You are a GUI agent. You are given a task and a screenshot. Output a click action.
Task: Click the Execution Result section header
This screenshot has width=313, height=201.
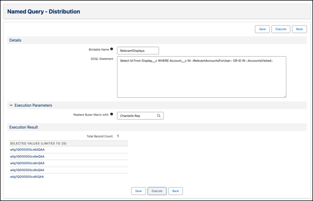[157, 127]
